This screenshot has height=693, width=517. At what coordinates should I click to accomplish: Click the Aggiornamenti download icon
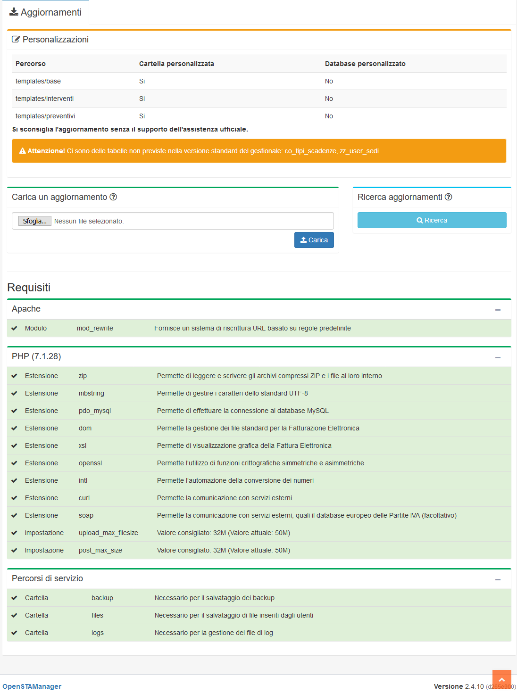(x=14, y=12)
